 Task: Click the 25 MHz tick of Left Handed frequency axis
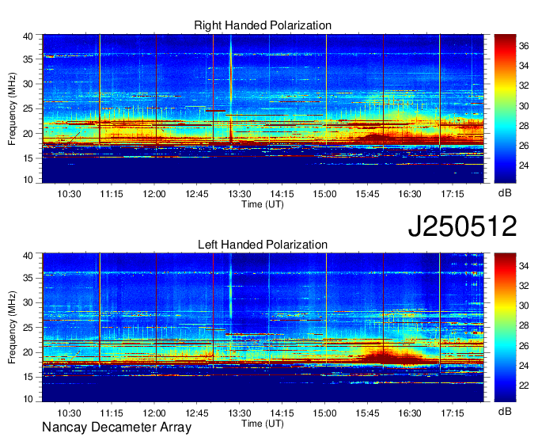(x=28, y=328)
